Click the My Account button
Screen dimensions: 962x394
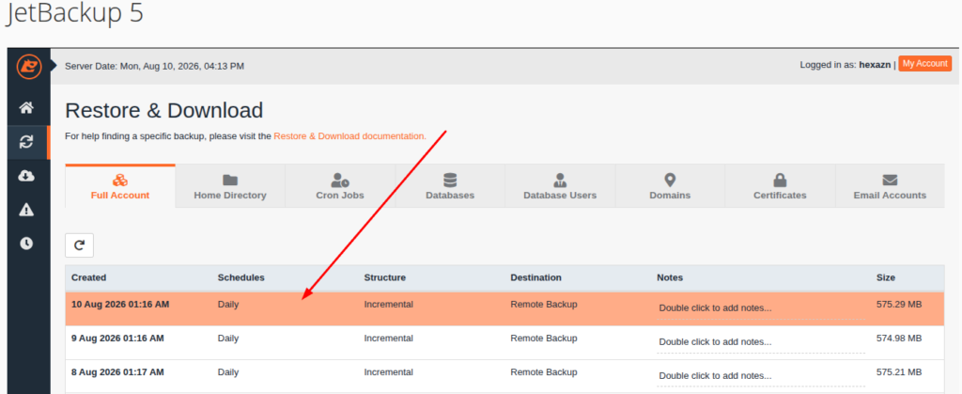[924, 64]
